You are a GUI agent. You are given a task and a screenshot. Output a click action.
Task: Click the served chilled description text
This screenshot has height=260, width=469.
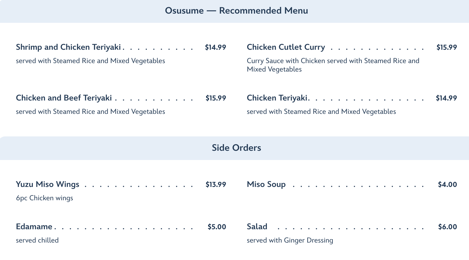[x=37, y=240]
